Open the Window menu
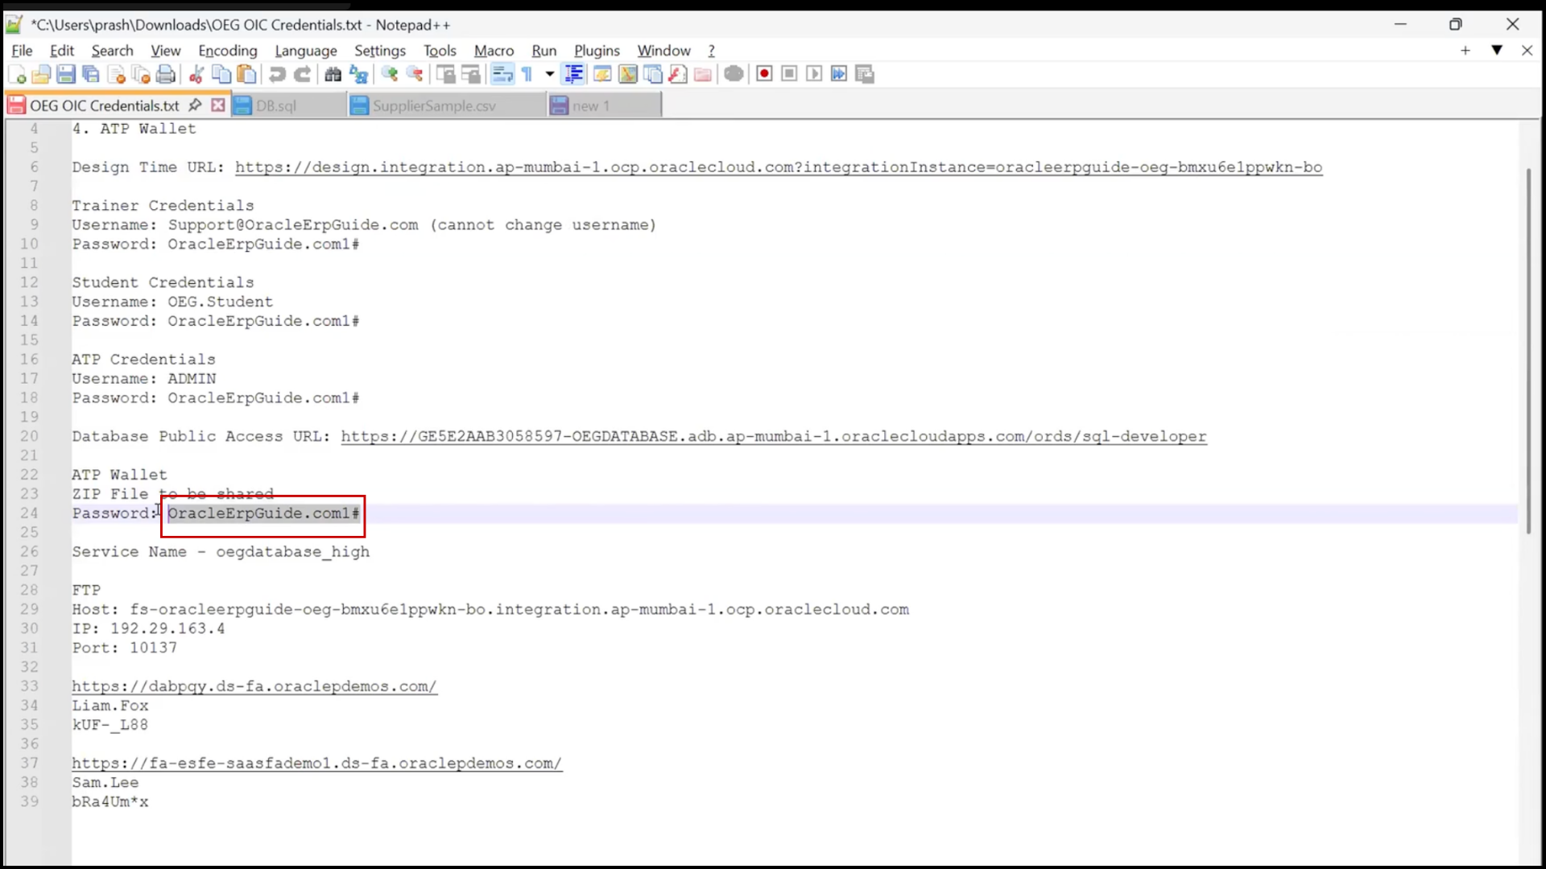 (663, 51)
